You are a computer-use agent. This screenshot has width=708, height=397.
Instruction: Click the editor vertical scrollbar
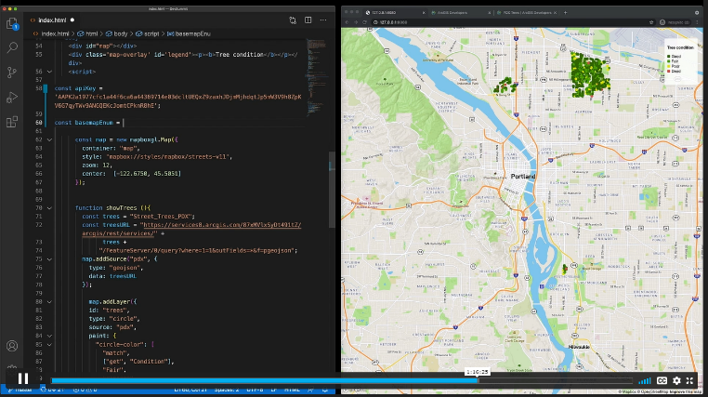pos(333,190)
